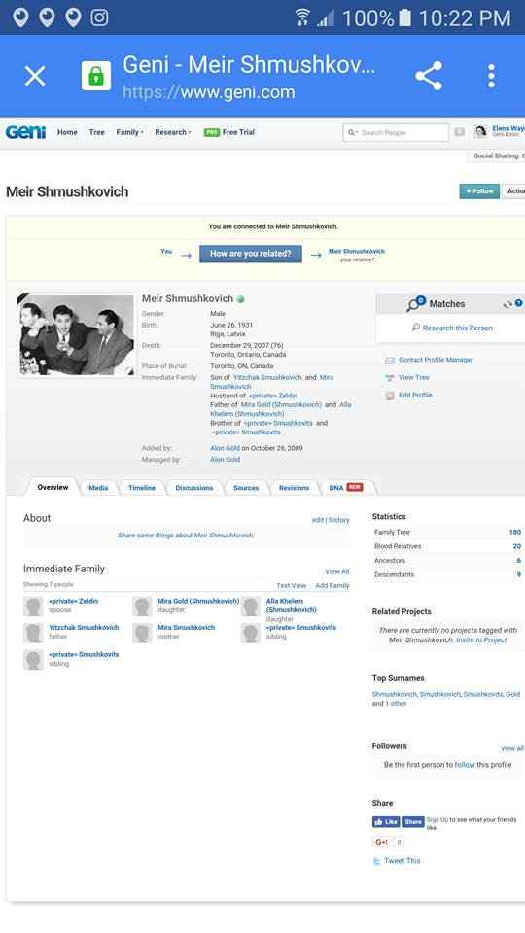Click the Facebook Like button
The width and height of the screenshot is (525, 933).
coord(386,822)
